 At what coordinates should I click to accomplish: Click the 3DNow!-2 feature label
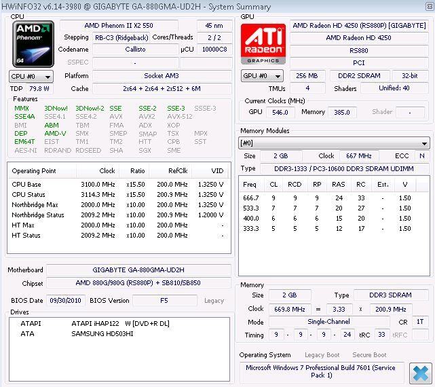[x=90, y=108]
